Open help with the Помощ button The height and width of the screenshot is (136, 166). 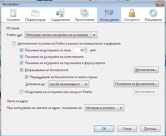point(150,129)
